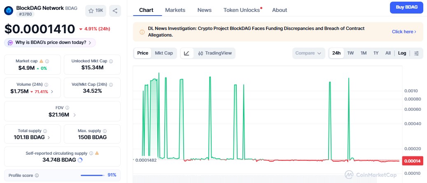Open the Chart tab

click(x=146, y=10)
